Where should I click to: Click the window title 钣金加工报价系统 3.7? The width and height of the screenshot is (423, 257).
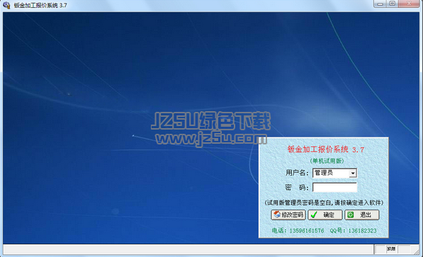[40, 5]
